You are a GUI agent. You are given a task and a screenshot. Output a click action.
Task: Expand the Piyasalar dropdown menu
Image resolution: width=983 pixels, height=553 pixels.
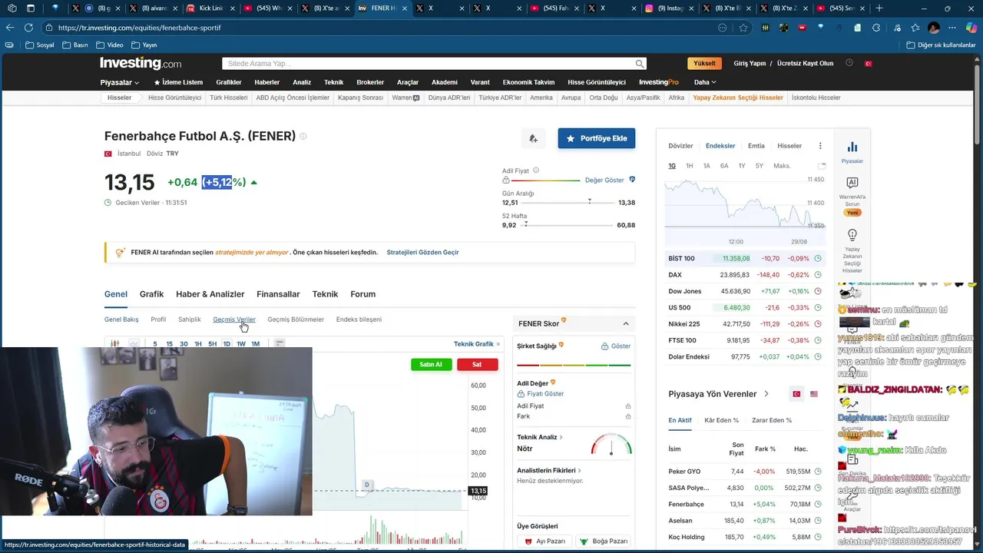[x=120, y=82]
